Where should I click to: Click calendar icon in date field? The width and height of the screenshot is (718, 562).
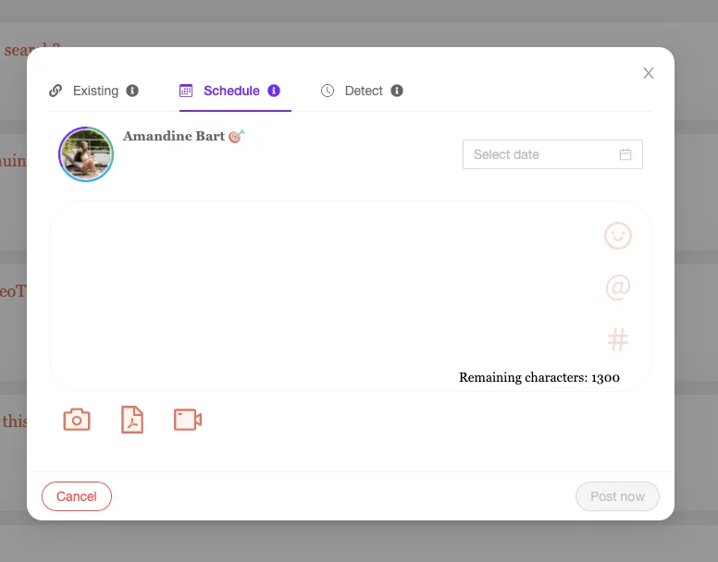(625, 154)
